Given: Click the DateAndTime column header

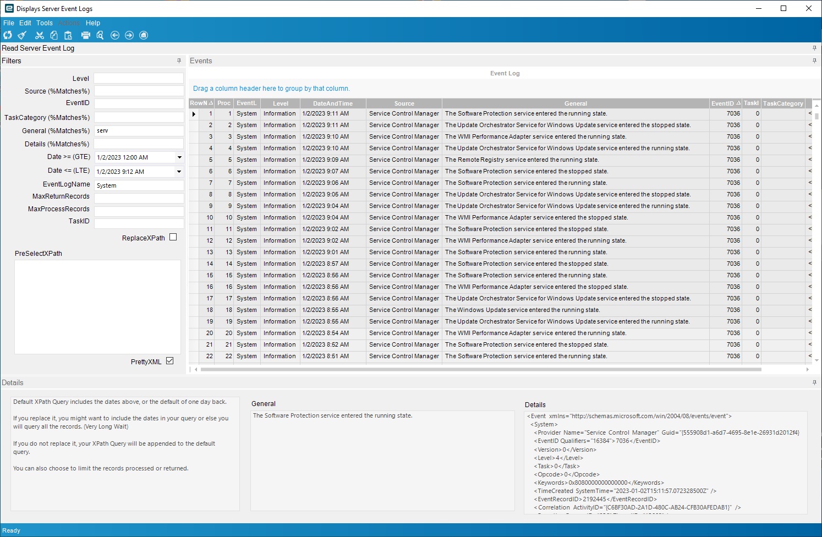Looking at the screenshot, I should (332, 103).
